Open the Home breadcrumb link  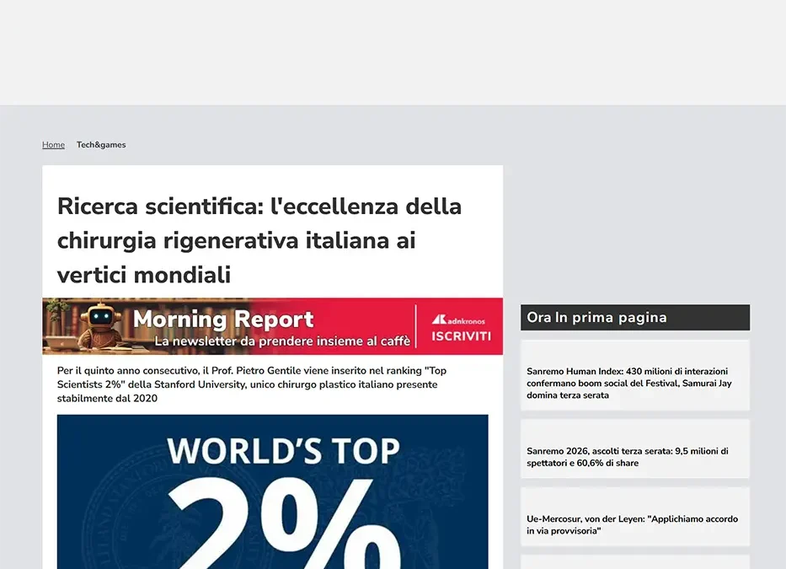(53, 144)
